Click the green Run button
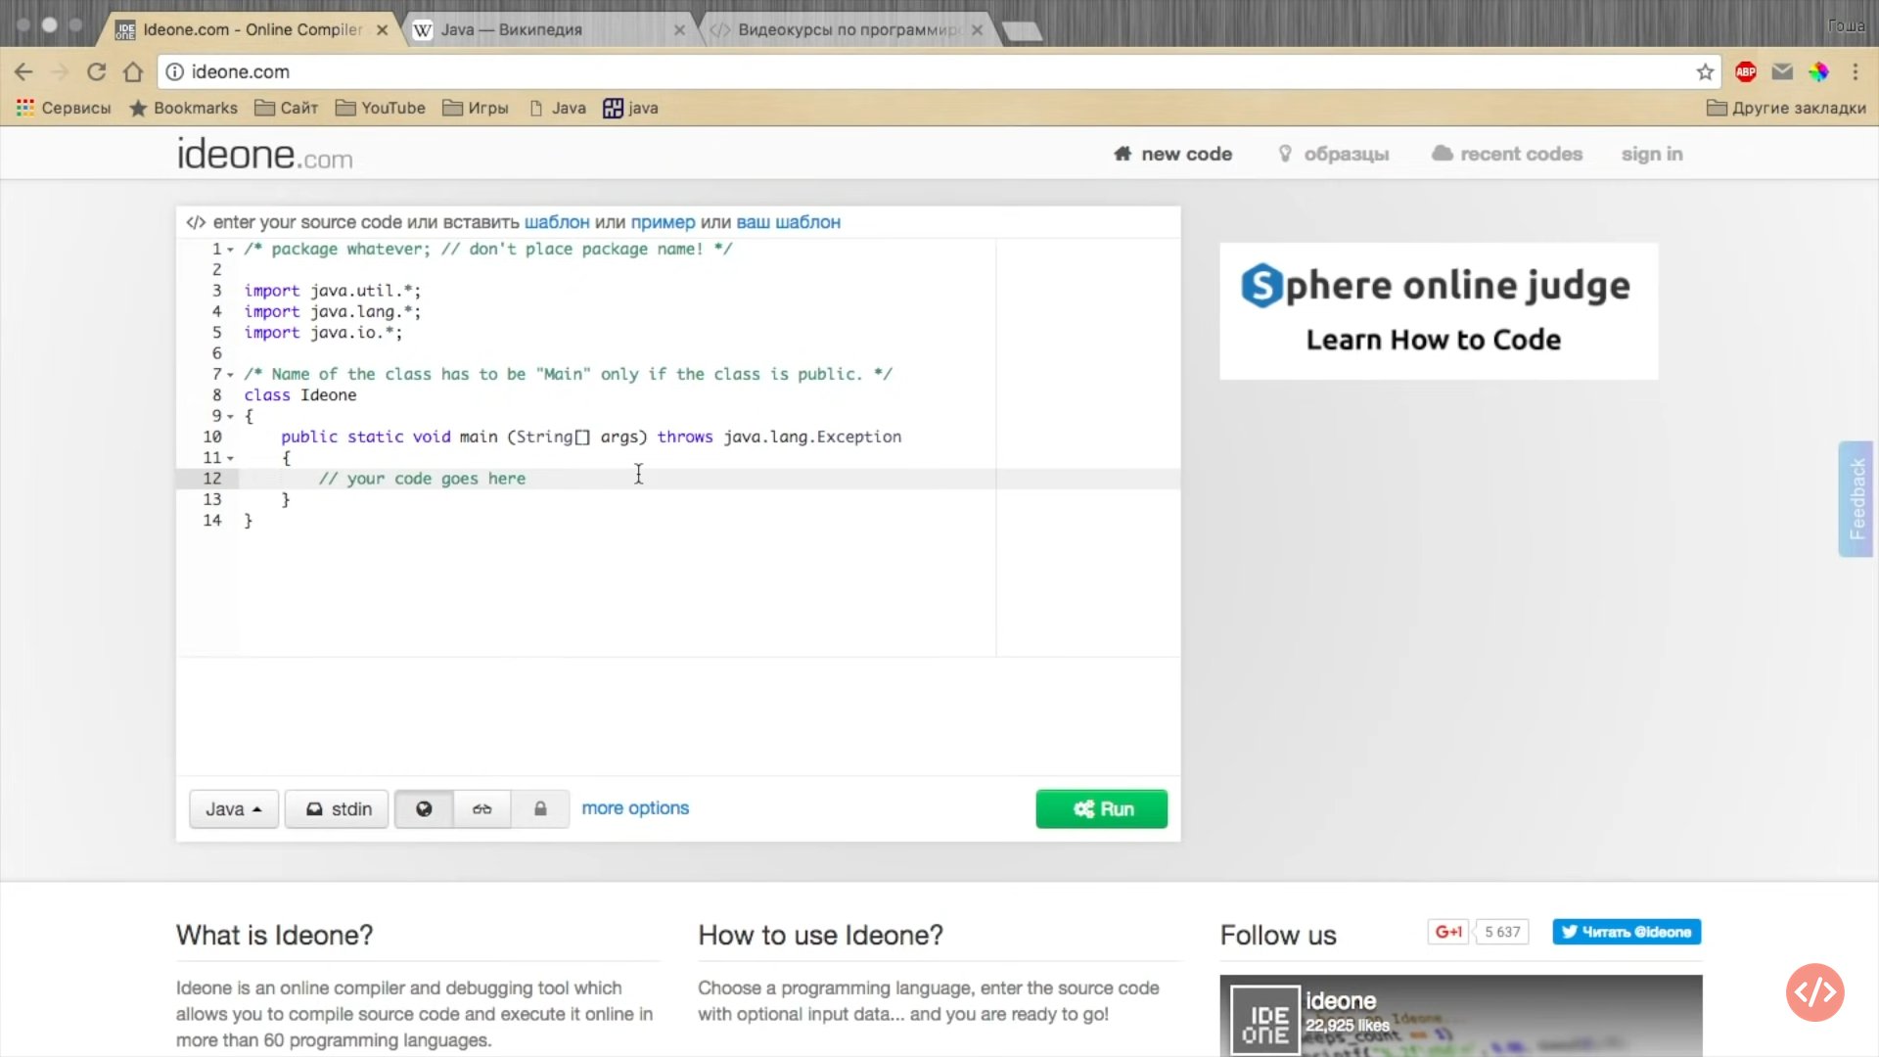The width and height of the screenshot is (1879, 1057). 1101,809
